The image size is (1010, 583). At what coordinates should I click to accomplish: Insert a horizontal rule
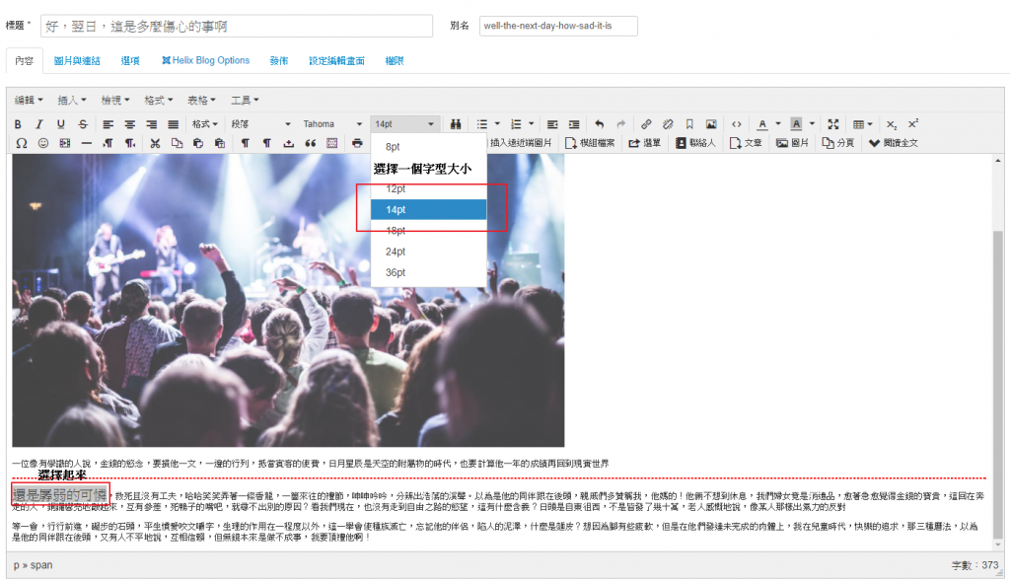(x=84, y=142)
